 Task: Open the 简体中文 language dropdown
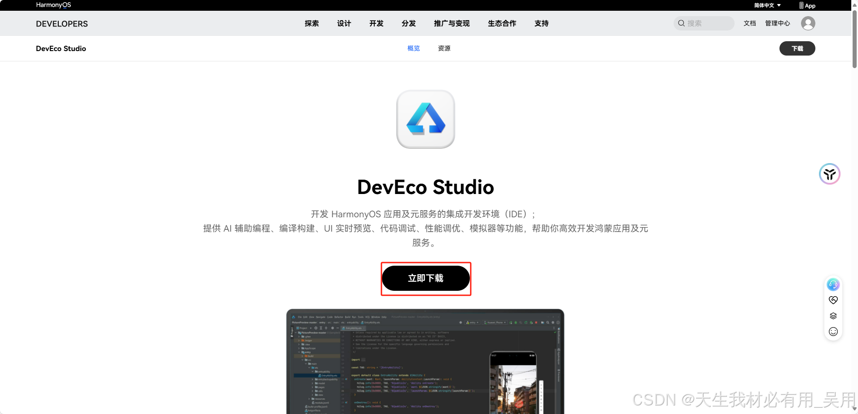pyautogui.click(x=767, y=5)
